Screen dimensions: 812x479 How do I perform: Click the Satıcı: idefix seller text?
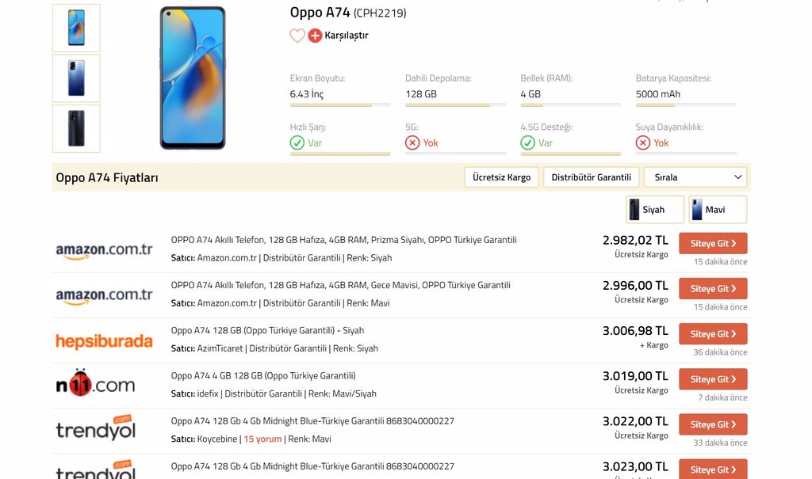pos(195,393)
